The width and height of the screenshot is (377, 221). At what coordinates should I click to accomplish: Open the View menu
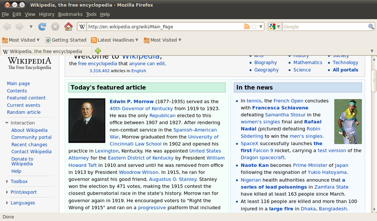30,14
